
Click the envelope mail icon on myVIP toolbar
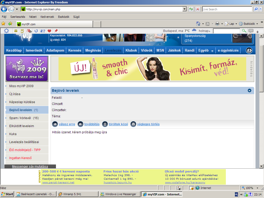16,31
